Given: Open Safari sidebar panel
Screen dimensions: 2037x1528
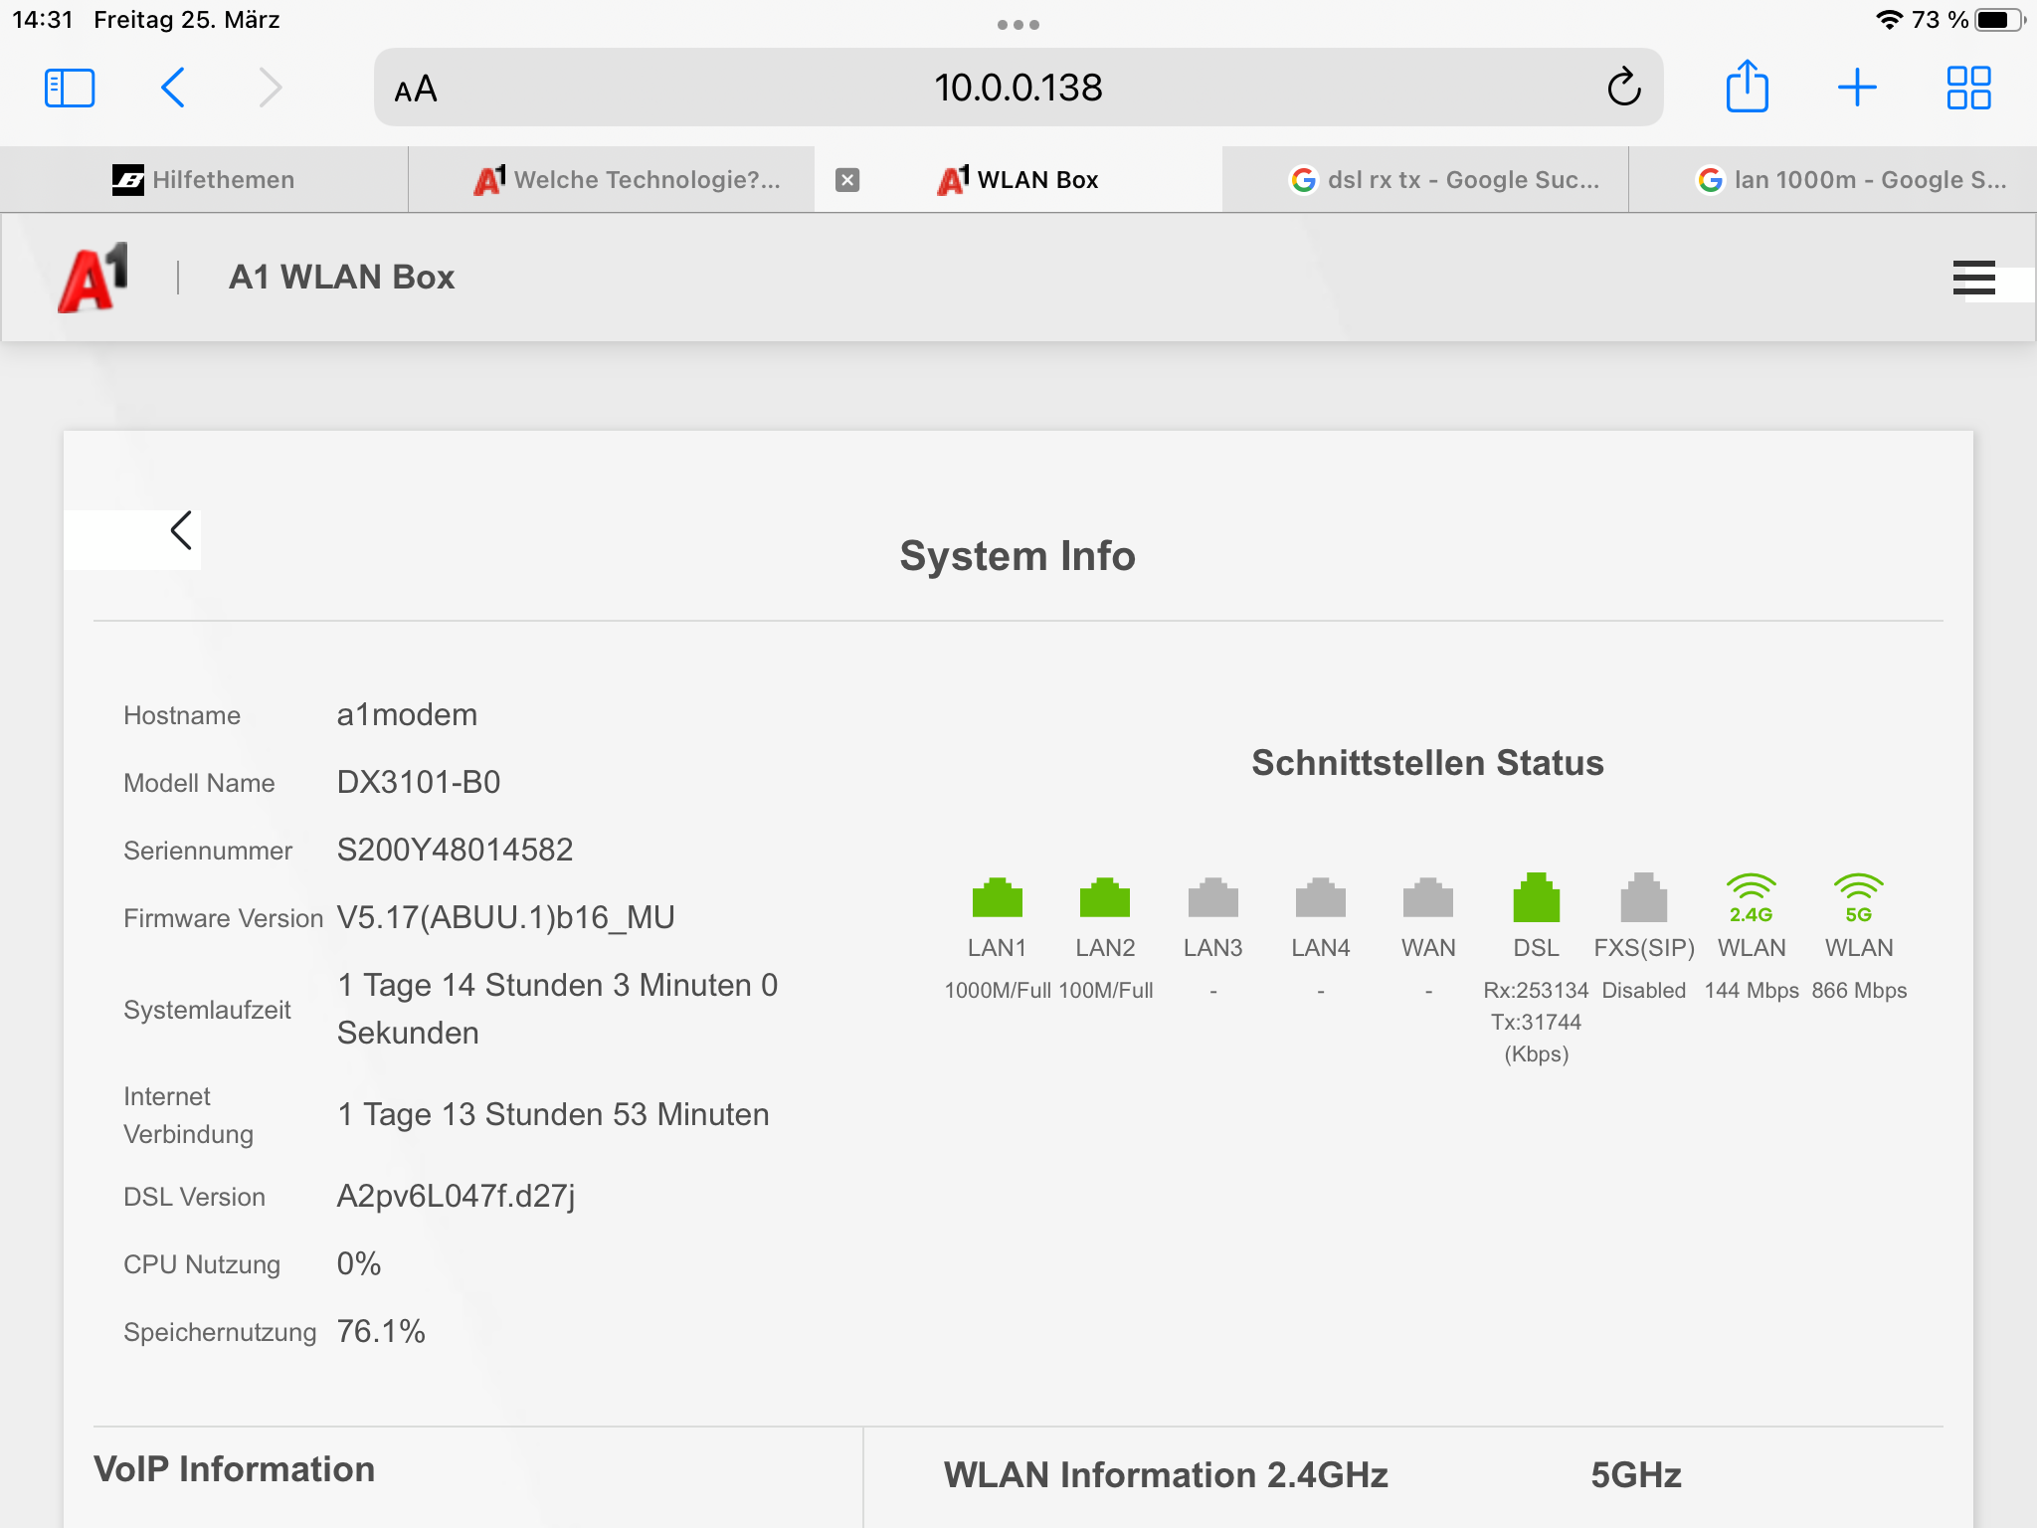Looking at the screenshot, I should [70, 88].
